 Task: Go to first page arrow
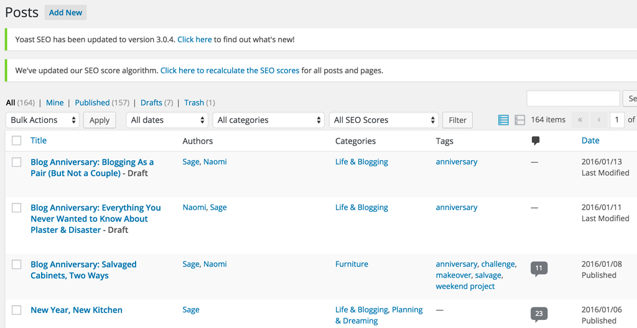click(x=580, y=120)
